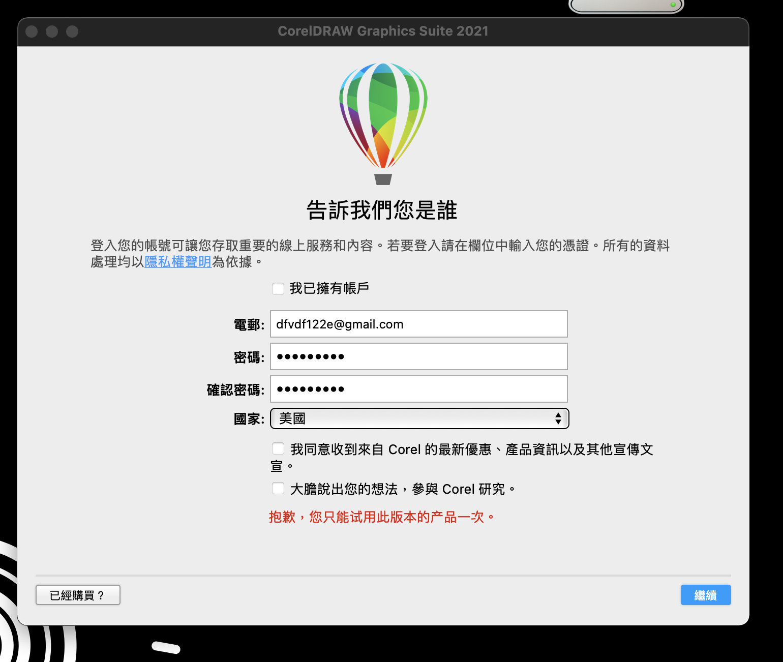Check the 我已擁有帳戶 checkbox
Image resolution: width=783 pixels, height=662 pixels.
click(x=278, y=288)
